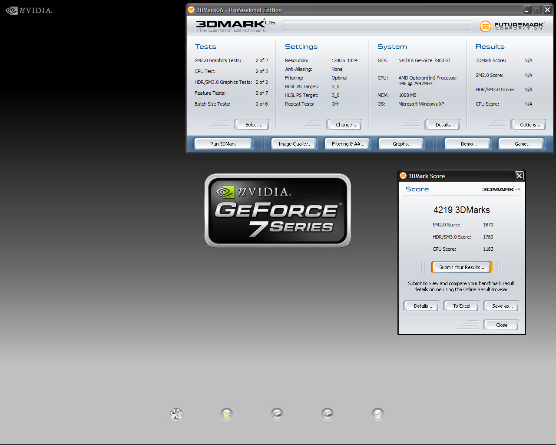The height and width of the screenshot is (445, 556).
Task: Open the Filtering & AA... tool
Action: click(x=347, y=144)
